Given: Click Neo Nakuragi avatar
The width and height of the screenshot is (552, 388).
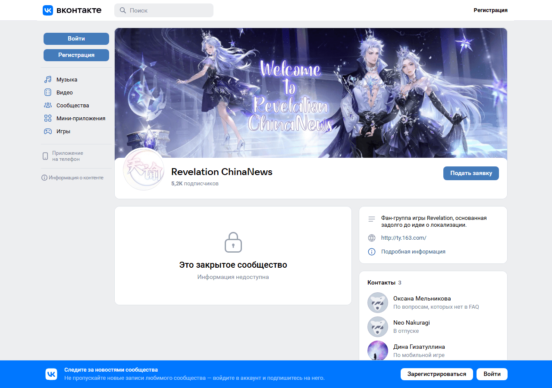Looking at the screenshot, I should (x=378, y=327).
